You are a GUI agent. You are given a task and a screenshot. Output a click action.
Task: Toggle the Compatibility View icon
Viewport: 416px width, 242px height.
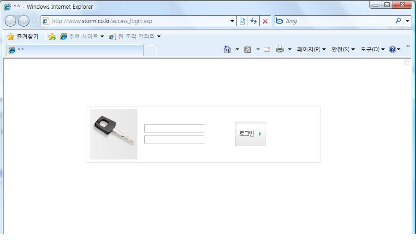click(x=242, y=21)
